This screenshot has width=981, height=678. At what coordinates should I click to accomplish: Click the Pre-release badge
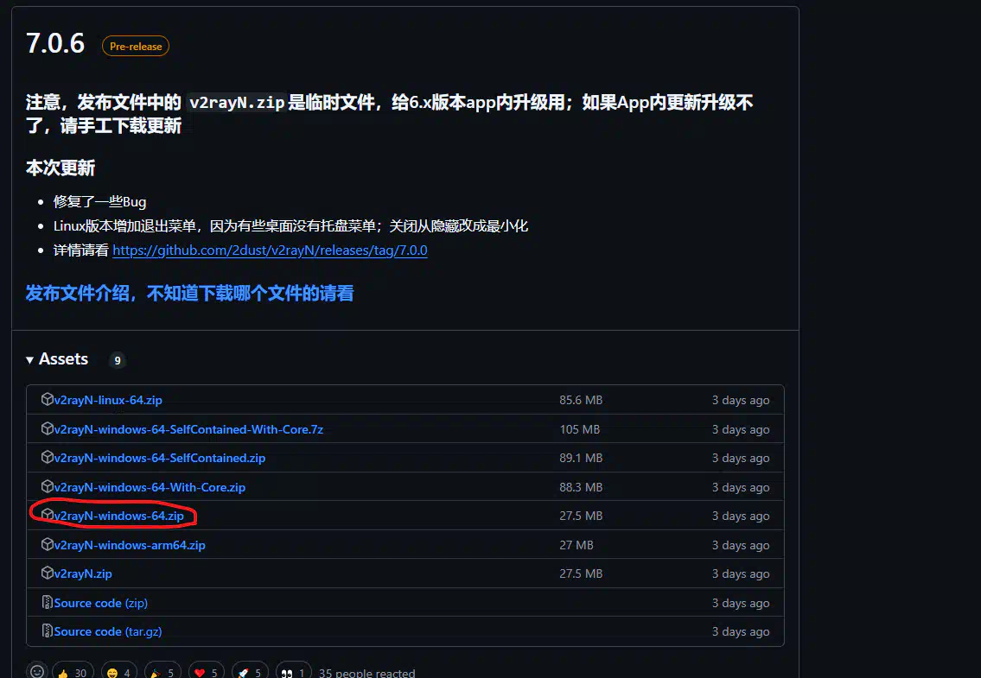coord(136,47)
